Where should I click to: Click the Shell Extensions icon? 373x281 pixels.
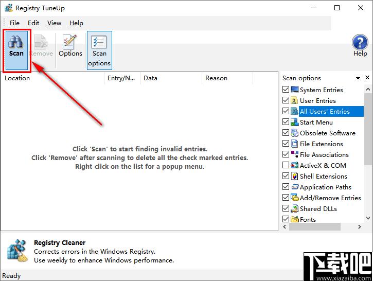pyautogui.click(x=294, y=176)
